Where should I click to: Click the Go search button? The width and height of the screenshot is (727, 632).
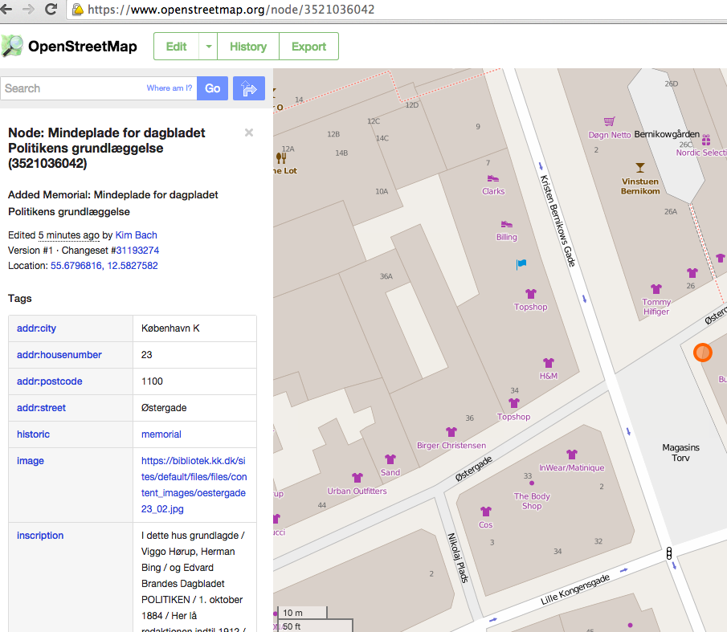[212, 88]
